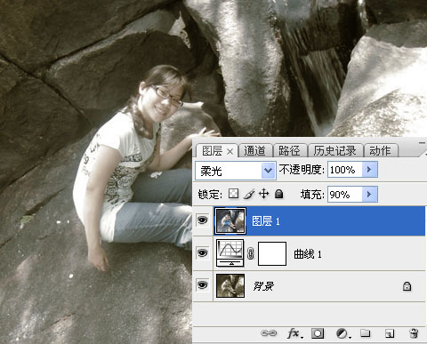427x344 pixels.
Task: Open the 动作 tab
Action: (380, 151)
